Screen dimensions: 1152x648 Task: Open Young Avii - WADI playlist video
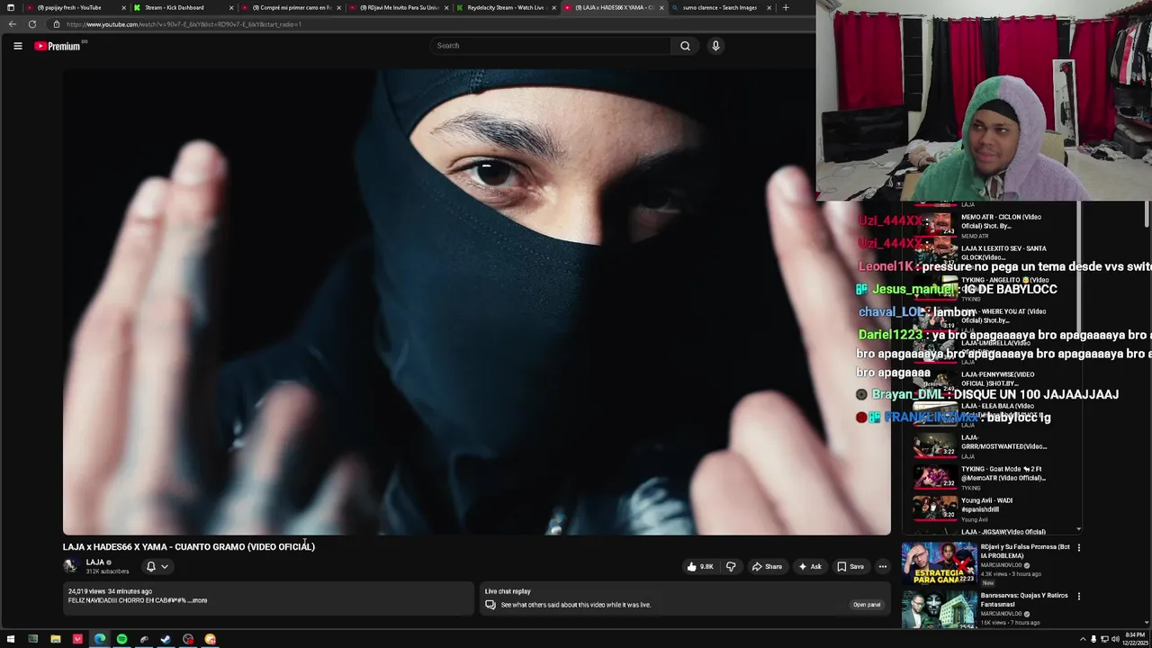click(994, 508)
